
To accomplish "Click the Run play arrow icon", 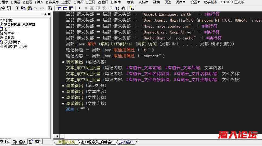I will (80, 8).
